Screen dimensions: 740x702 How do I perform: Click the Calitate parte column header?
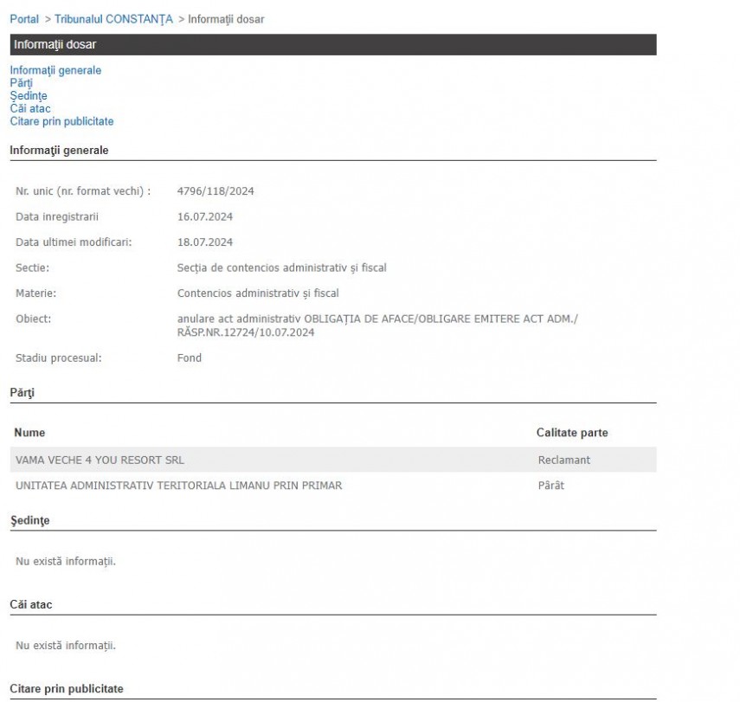pos(572,433)
